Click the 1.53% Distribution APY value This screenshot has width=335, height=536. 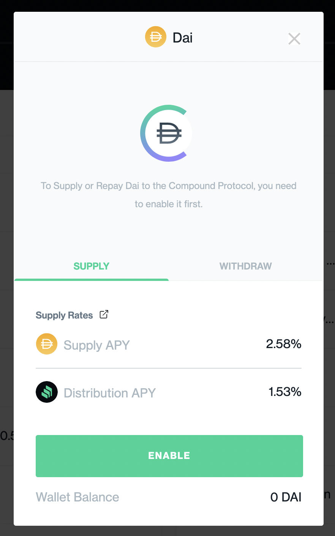point(284,392)
